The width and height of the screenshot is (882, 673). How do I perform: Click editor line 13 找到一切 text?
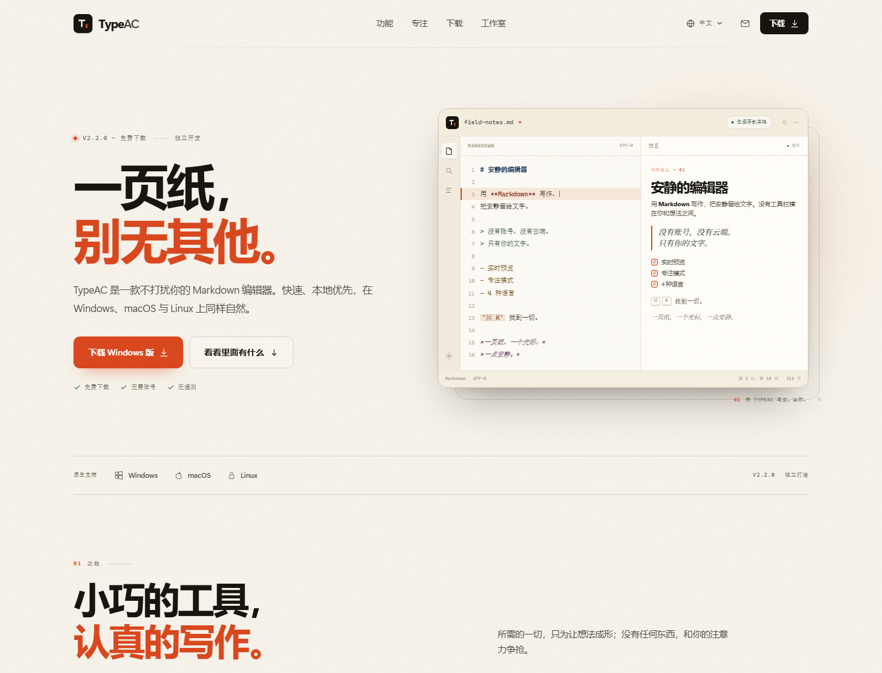[x=524, y=318]
